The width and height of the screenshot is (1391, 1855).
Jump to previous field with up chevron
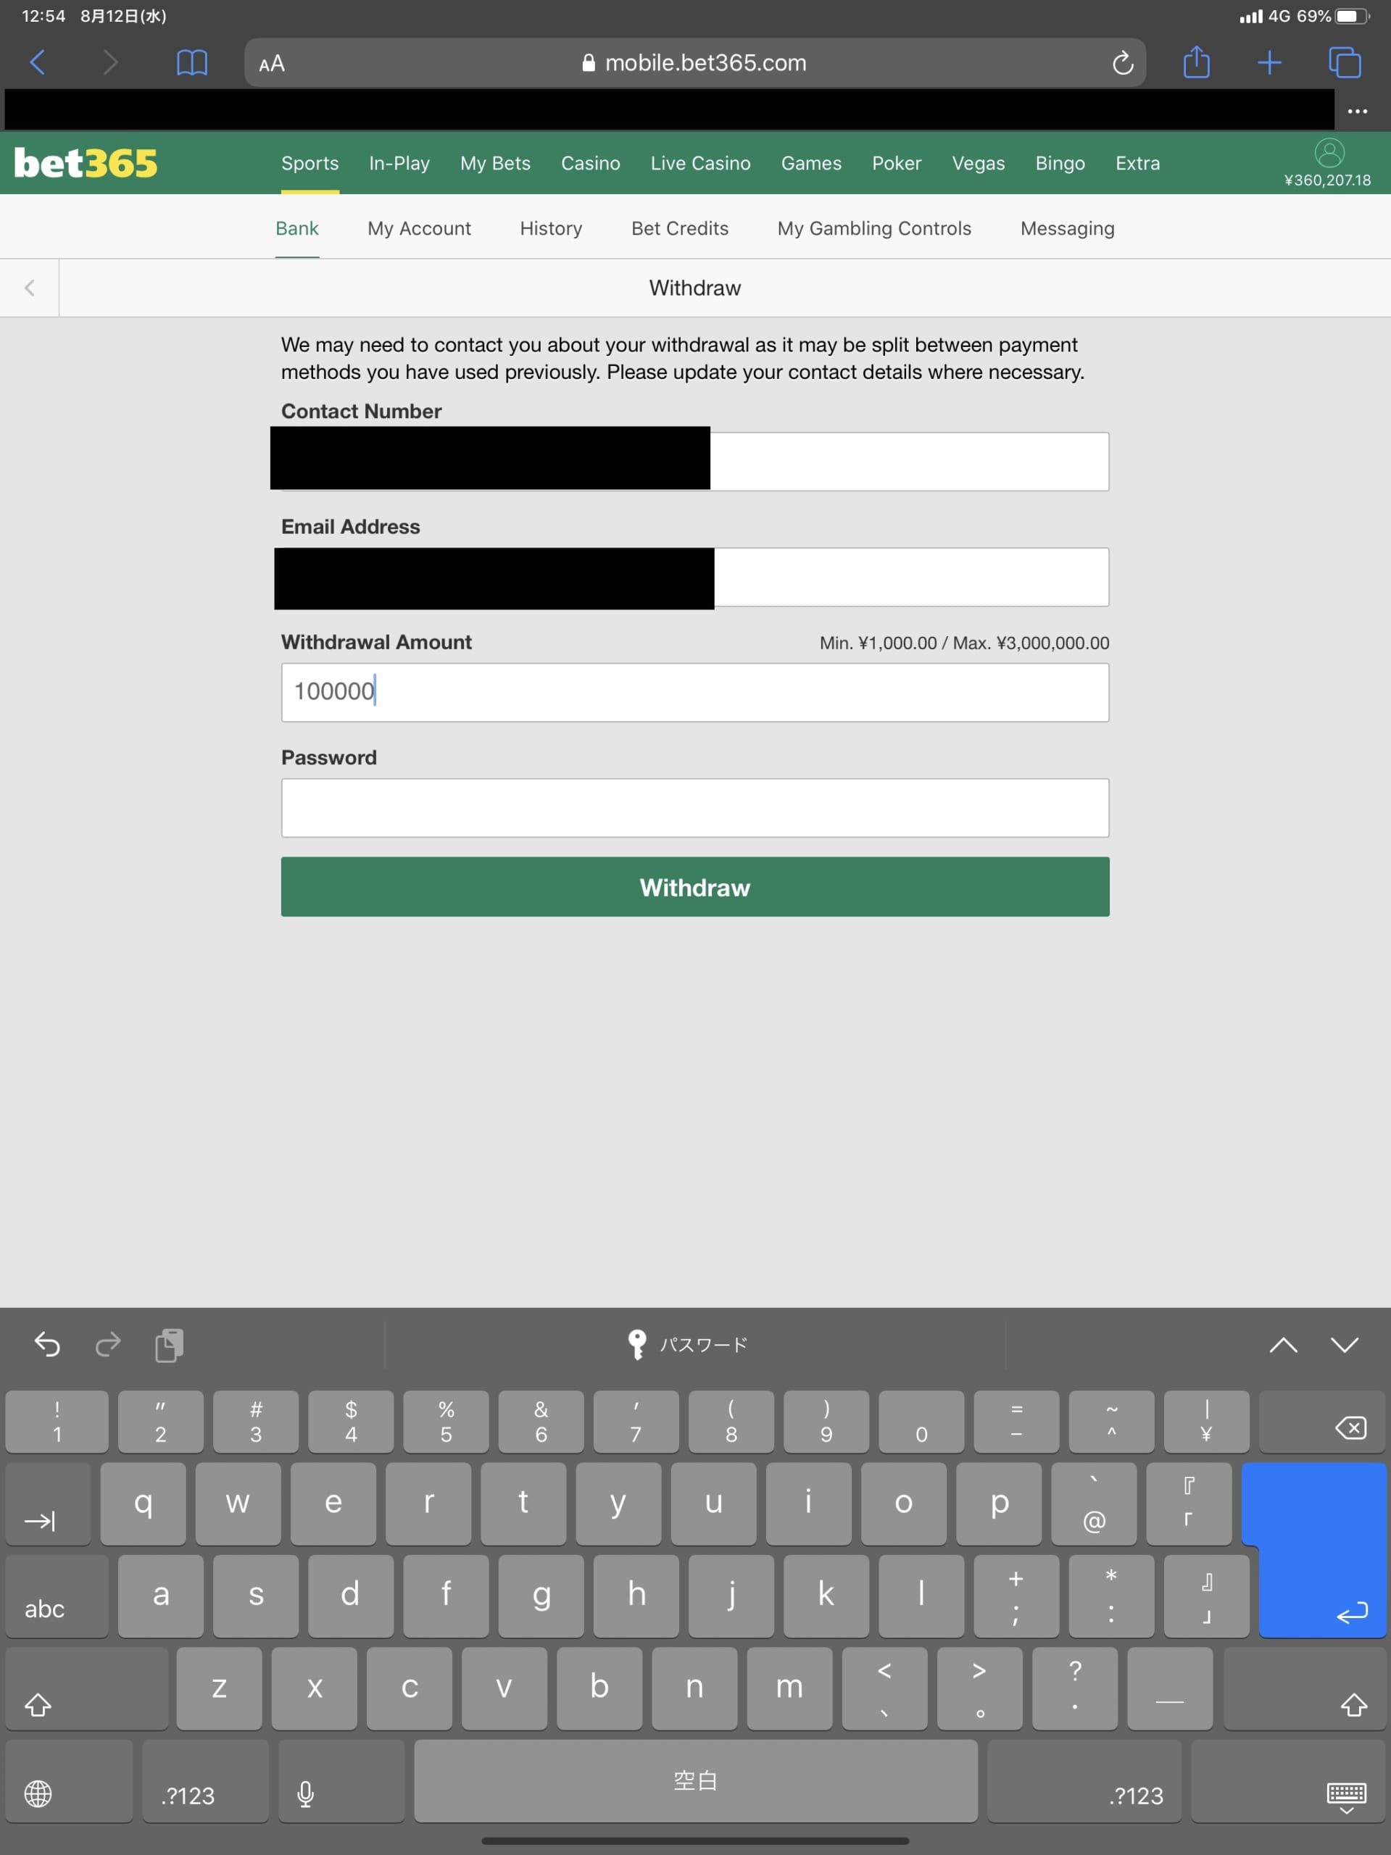[x=1283, y=1344]
